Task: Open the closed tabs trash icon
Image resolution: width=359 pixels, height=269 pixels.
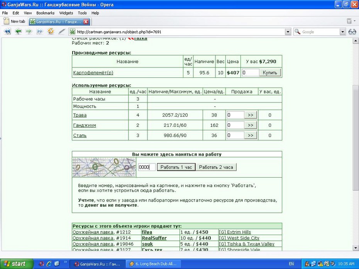Action: click(x=349, y=21)
